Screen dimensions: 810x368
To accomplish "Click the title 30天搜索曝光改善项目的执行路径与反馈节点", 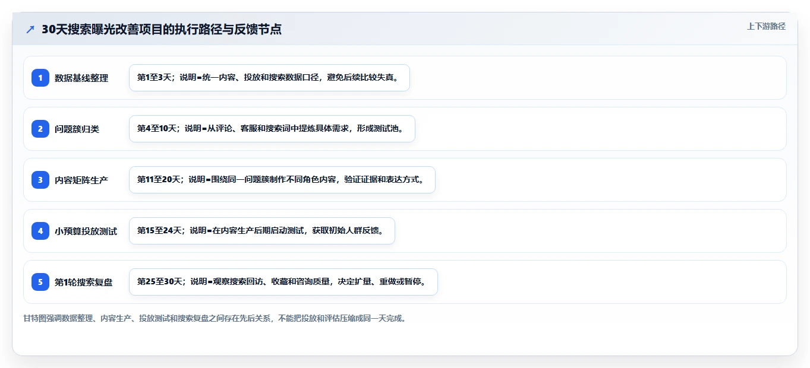I will (162, 29).
